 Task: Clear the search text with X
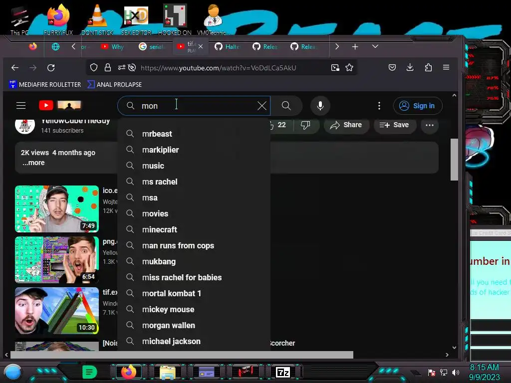(x=261, y=106)
